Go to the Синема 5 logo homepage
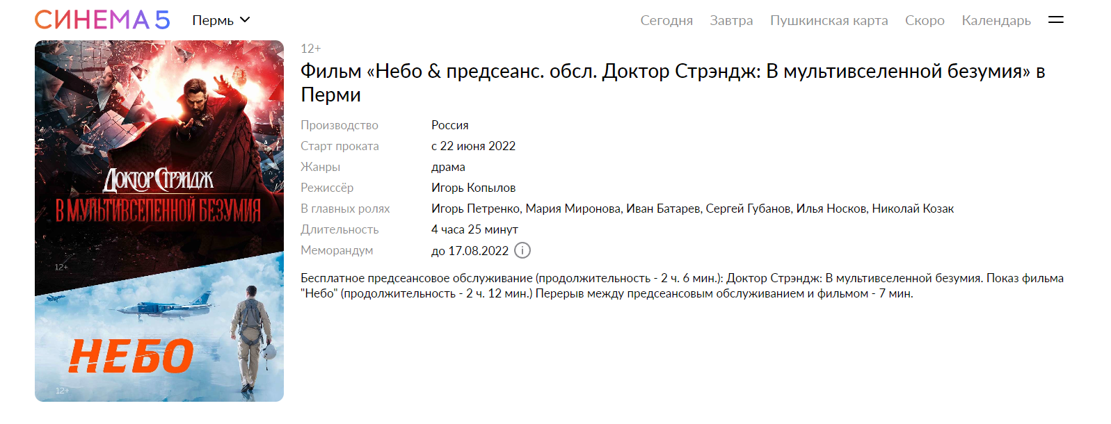The image size is (1111, 424). pyautogui.click(x=102, y=20)
